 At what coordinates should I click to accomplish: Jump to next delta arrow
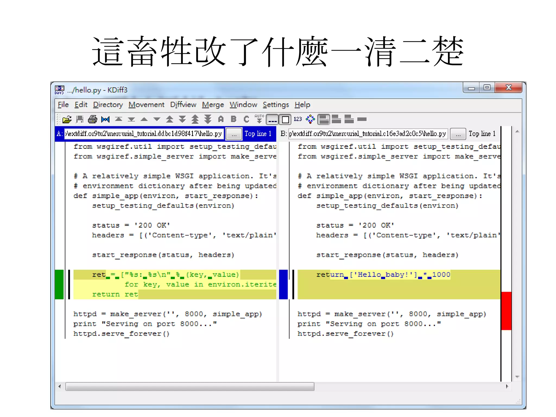pos(157,119)
